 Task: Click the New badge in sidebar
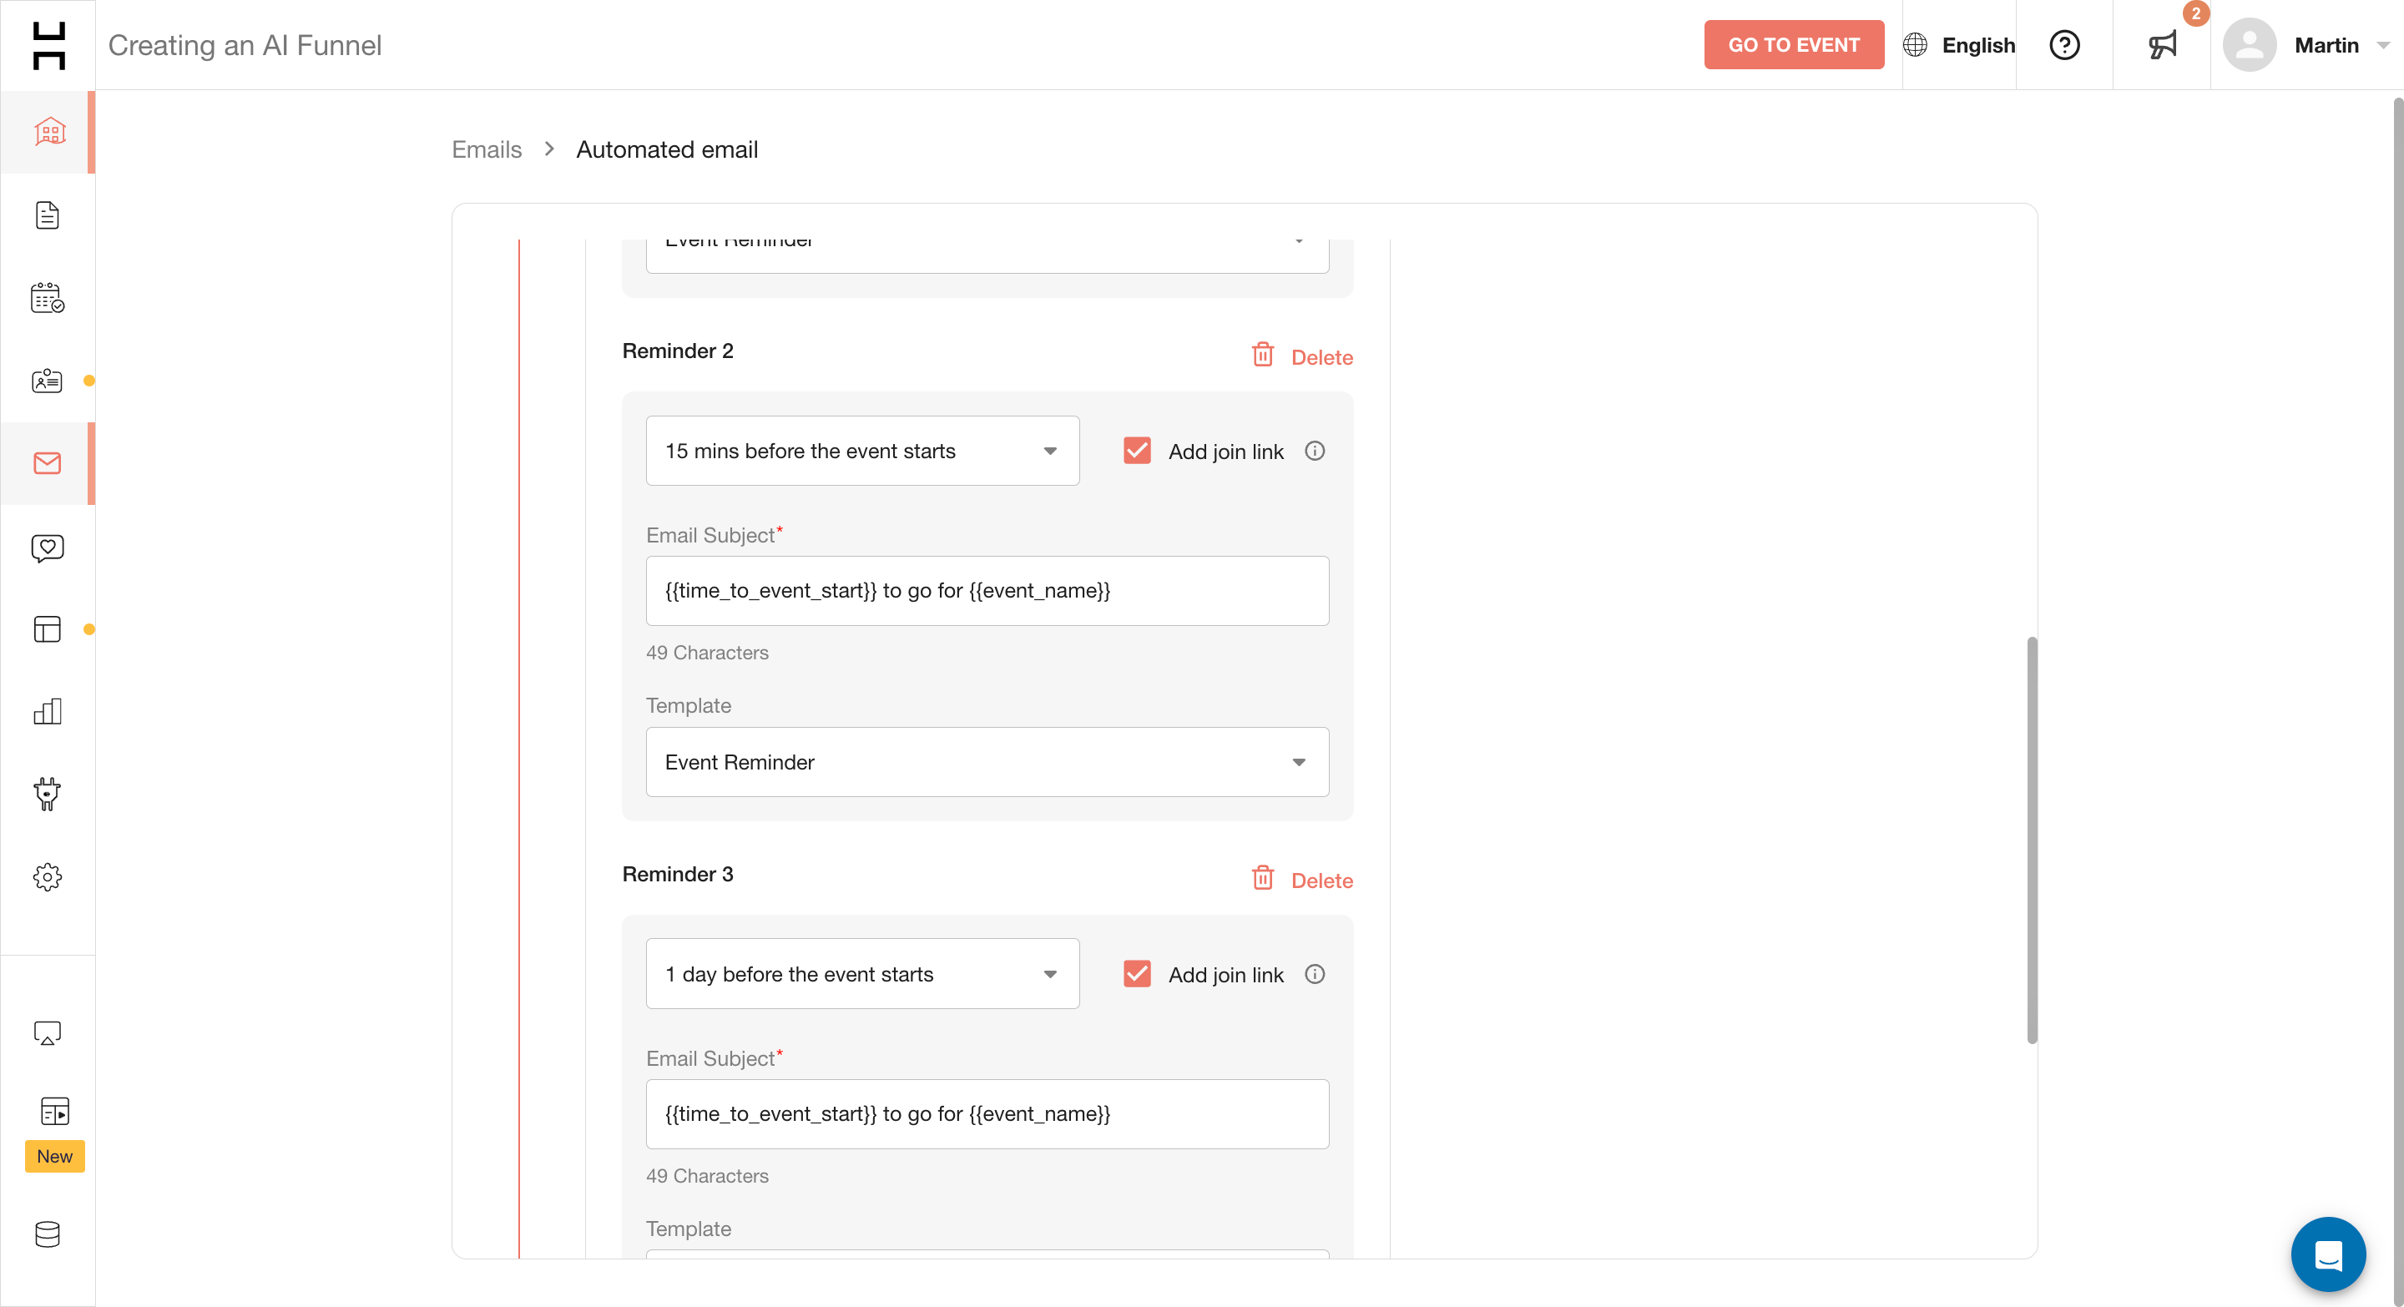tap(55, 1157)
